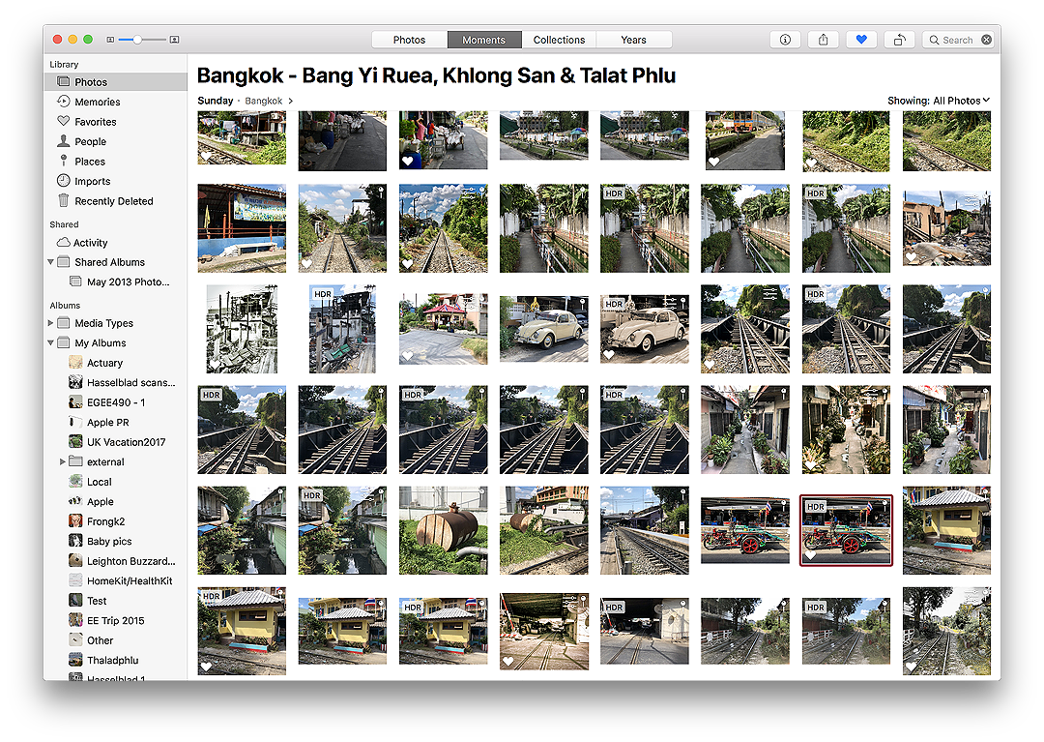Viewport: 1044px width, 742px height.
Task: Switch to the Photos tab
Action: click(x=409, y=40)
